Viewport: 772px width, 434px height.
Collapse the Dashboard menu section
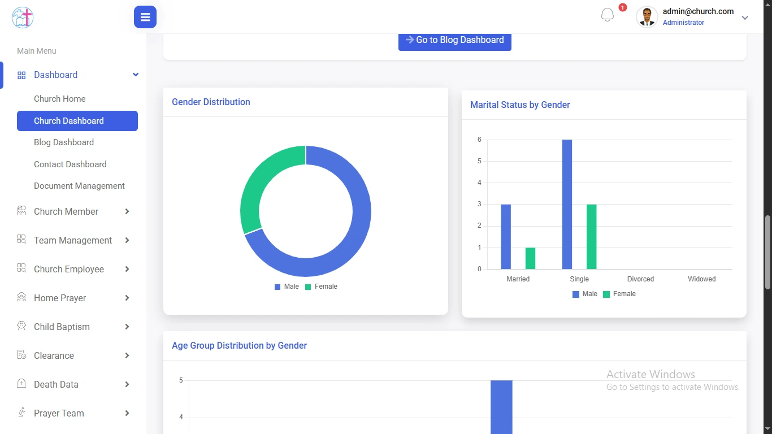click(135, 74)
